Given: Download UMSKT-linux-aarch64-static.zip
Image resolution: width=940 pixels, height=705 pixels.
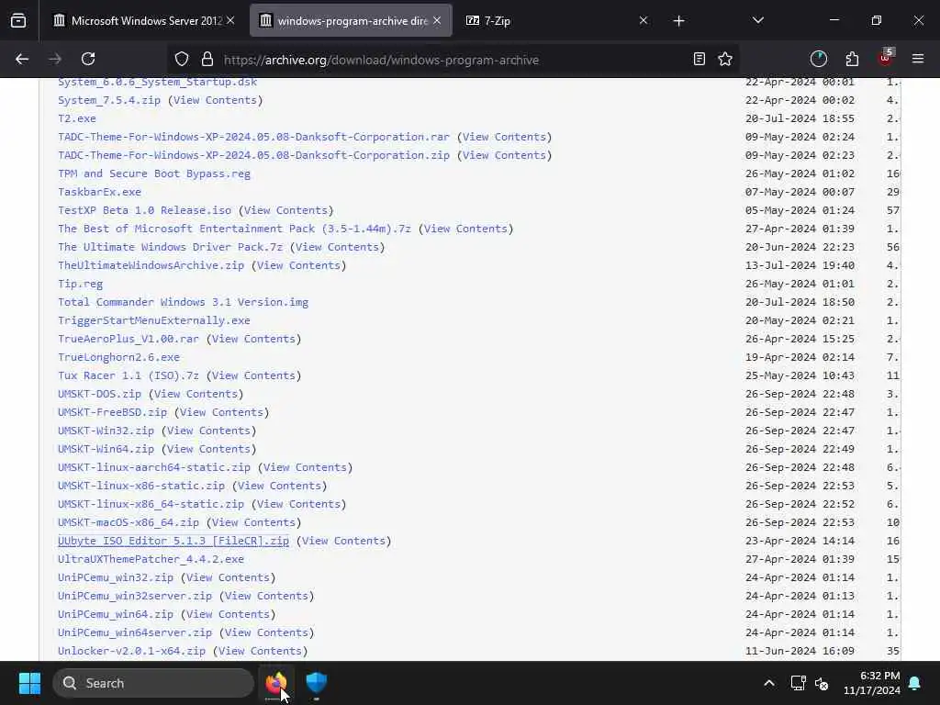Looking at the screenshot, I should pyautogui.click(x=154, y=467).
